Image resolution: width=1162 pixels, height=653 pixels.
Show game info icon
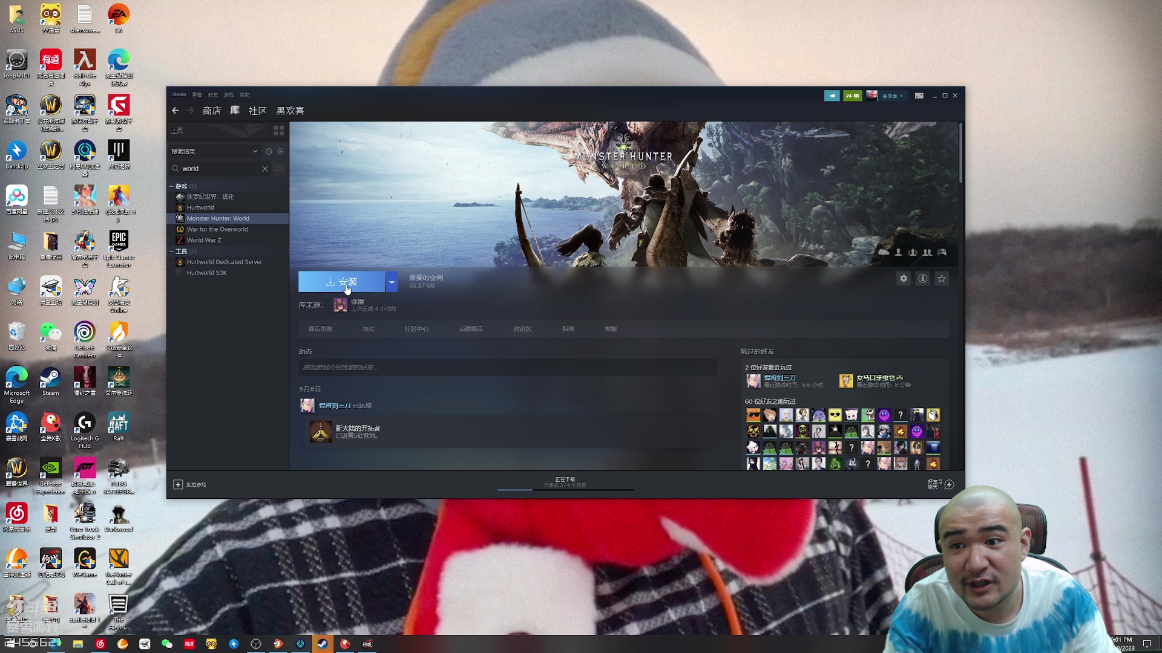tap(923, 279)
